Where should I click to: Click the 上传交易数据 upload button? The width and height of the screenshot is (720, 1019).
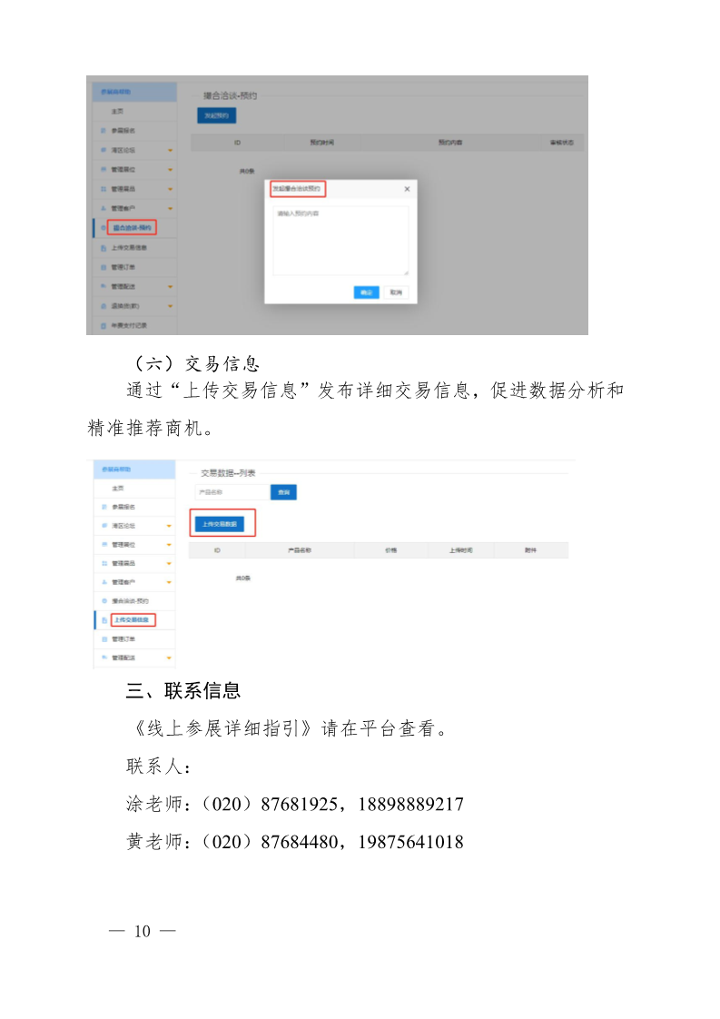click(220, 524)
